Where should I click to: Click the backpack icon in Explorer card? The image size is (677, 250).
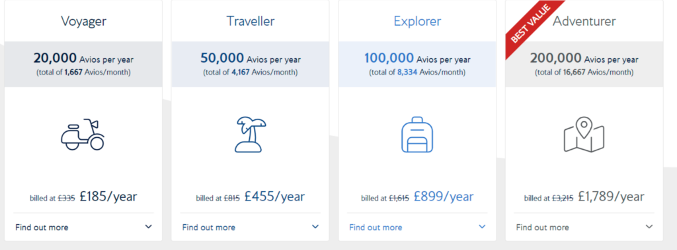click(x=417, y=134)
